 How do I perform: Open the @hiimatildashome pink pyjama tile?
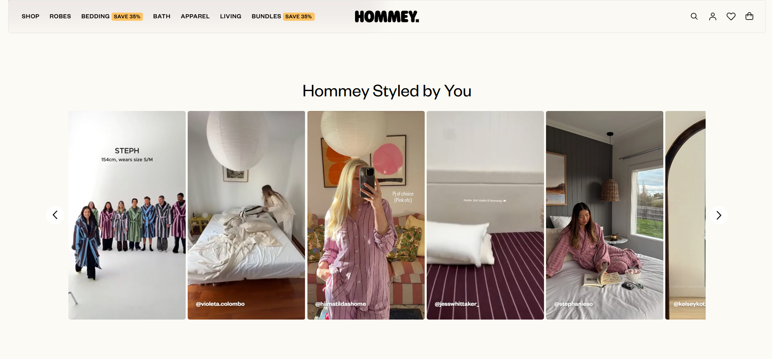366,215
